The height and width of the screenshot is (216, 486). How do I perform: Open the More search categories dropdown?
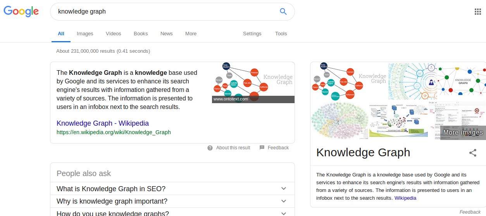point(191,34)
